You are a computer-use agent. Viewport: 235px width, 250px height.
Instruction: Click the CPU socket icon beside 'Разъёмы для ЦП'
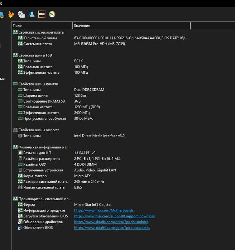(x=20, y=153)
